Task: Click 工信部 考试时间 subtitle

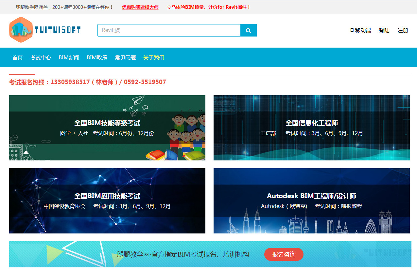Action: tap(312, 133)
